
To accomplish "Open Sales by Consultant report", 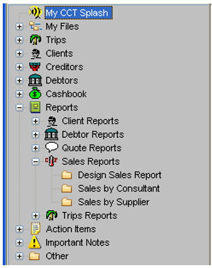I will [x=119, y=189].
